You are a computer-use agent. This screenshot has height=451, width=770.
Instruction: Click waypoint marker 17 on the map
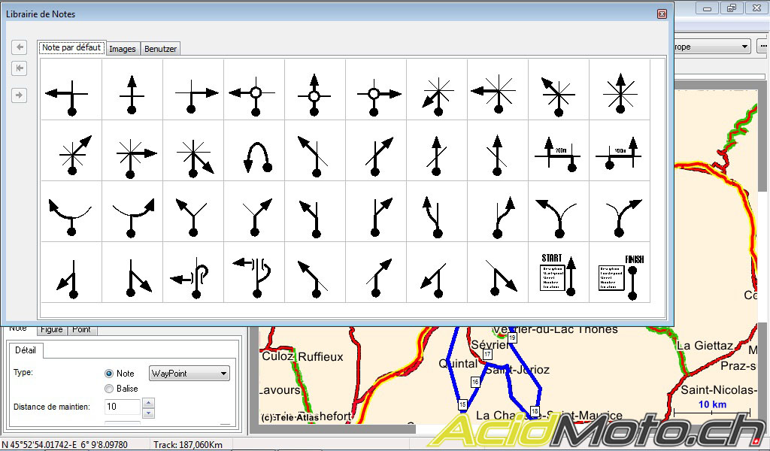(487, 354)
